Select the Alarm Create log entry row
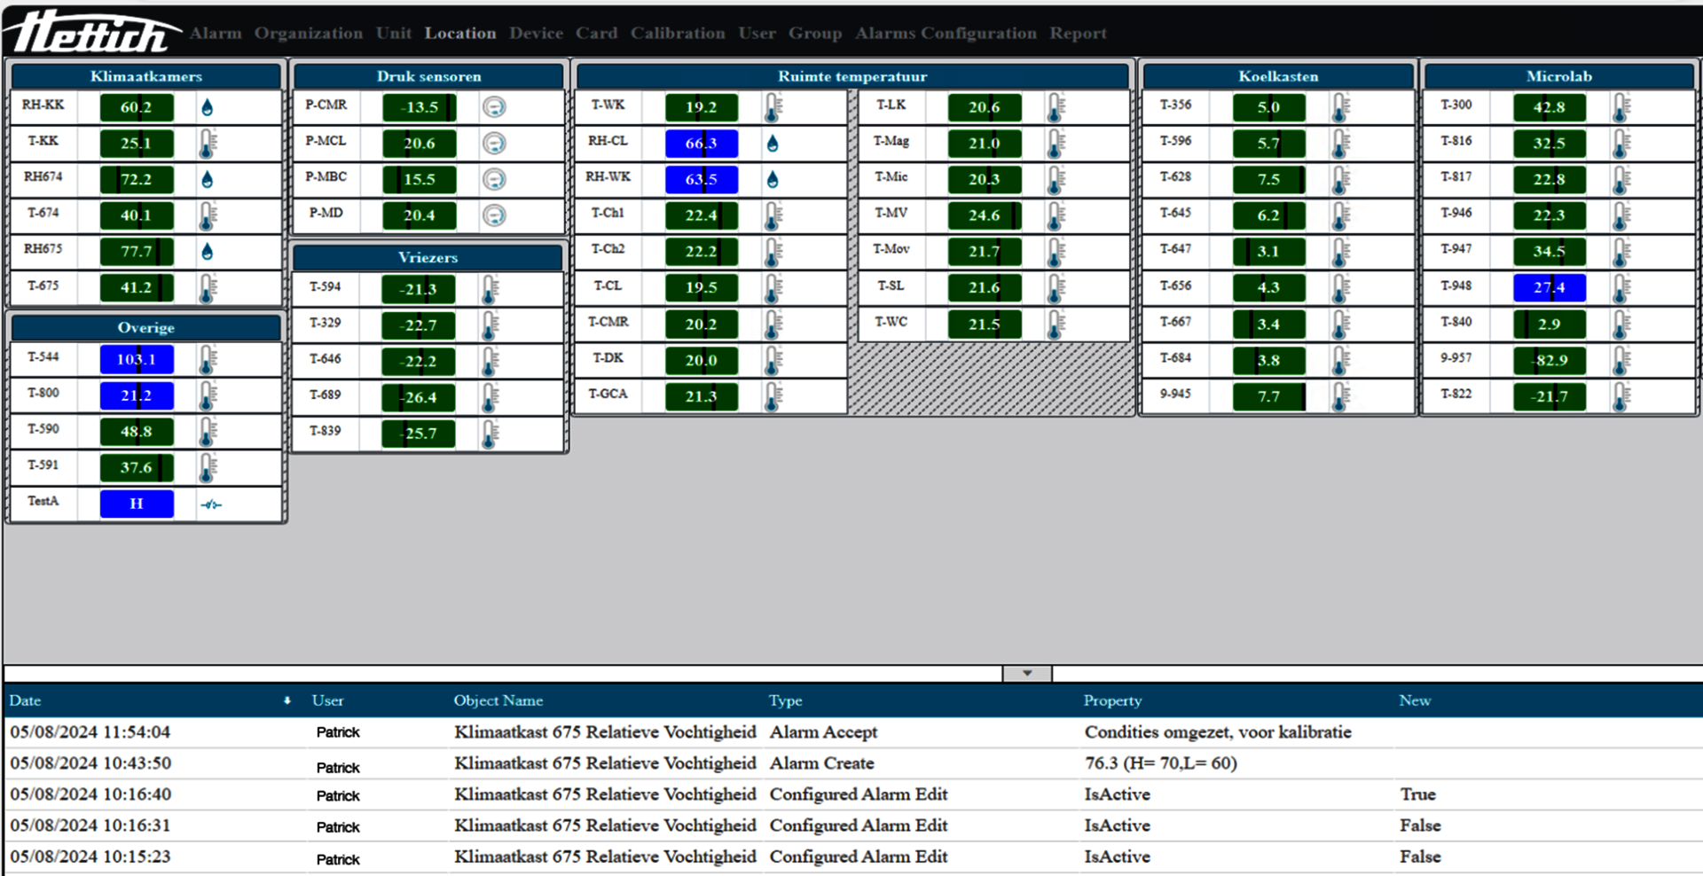Viewport: 1703px width, 876px height. point(821,763)
